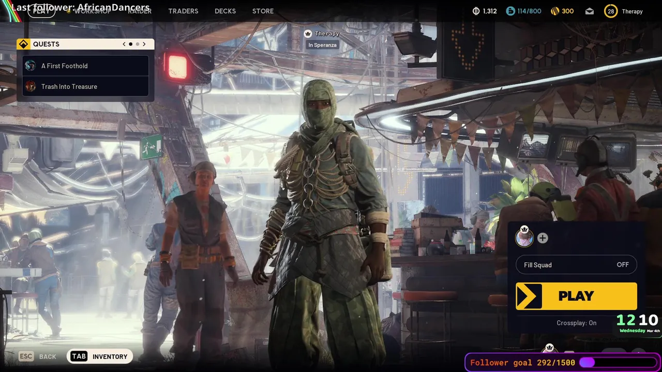Click the Back button label
Screen dimensions: 662x372
48,357
